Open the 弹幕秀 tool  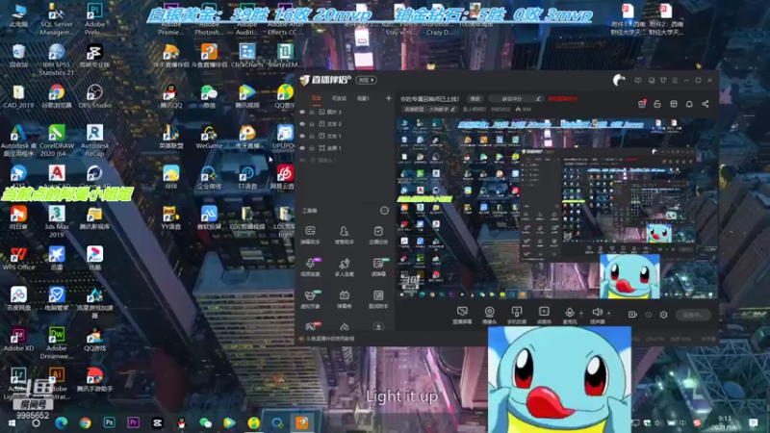(x=345, y=299)
